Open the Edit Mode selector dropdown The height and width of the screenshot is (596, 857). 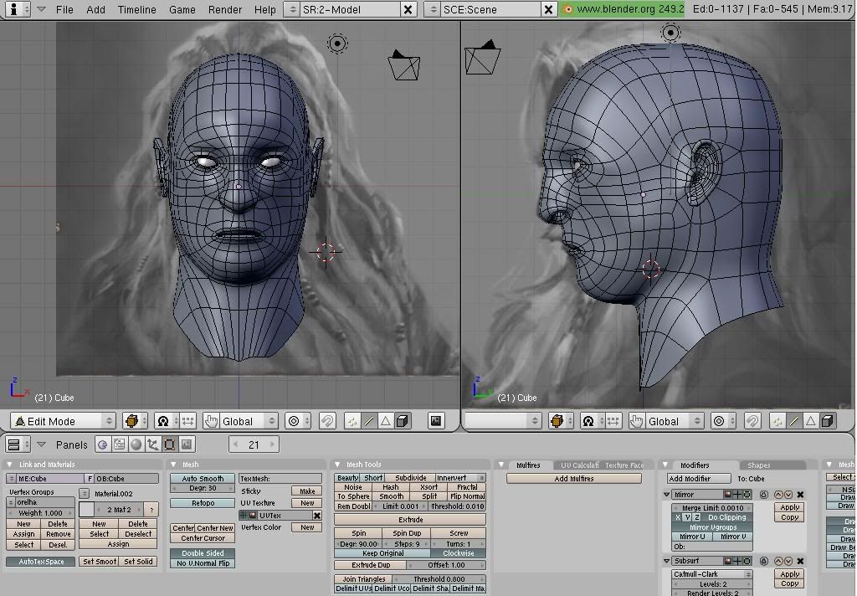(62, 421)
